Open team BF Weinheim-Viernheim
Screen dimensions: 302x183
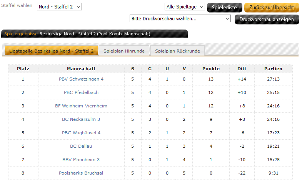coord(81,106)
